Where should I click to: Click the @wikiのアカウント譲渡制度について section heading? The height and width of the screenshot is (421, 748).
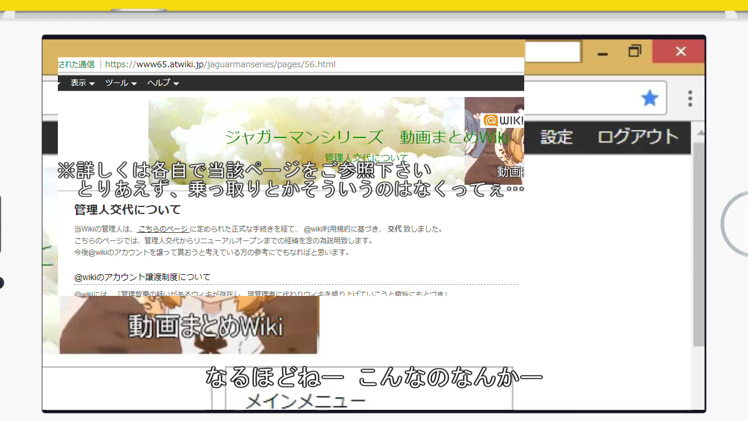click(140, 277)
